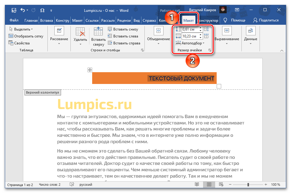Click the spell check book icon
Screen dimensions: 291x193
click(72, 184)
